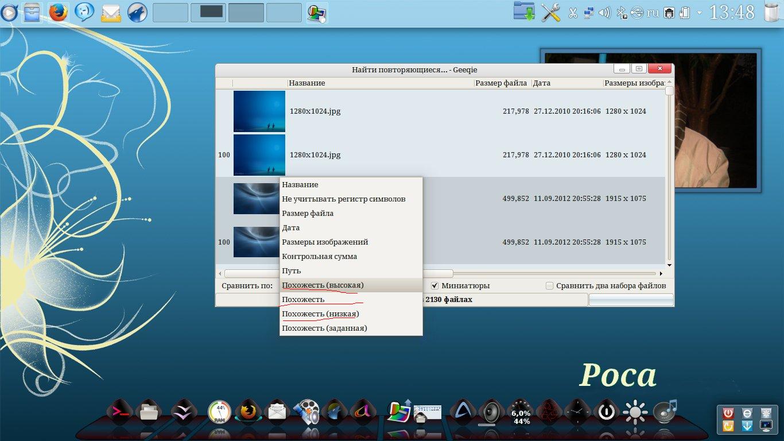Select Размер файла in dropdown list
This screenshot has width=784, height=441.
308,213
